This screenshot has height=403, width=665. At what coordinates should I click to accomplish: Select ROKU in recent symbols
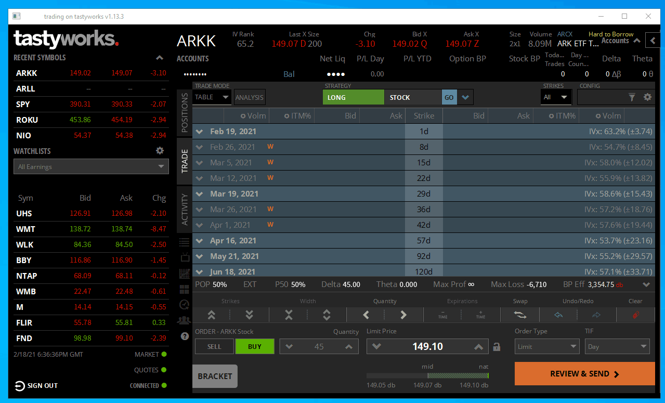[x=91, y=120]
